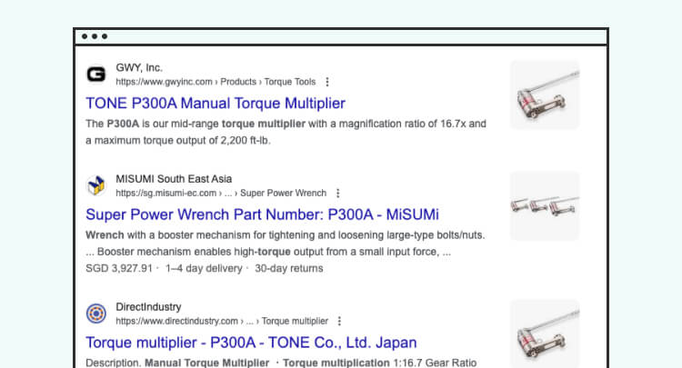
Task: Open Super Power Wrench Part Number P300A link
Action: click(262, 214)
